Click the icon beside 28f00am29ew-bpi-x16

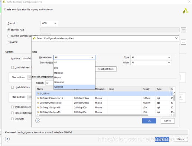pos(38,98)
